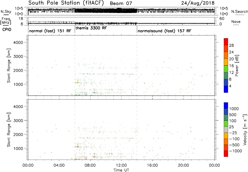Click the red bottom segment of velocity colorbar
248x172 pixels.
[226, 154]
